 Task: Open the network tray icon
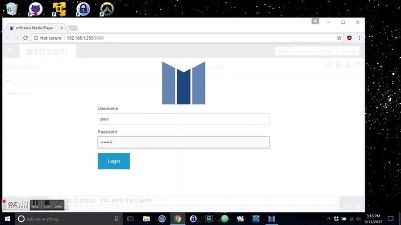click(x=352, y=219)
